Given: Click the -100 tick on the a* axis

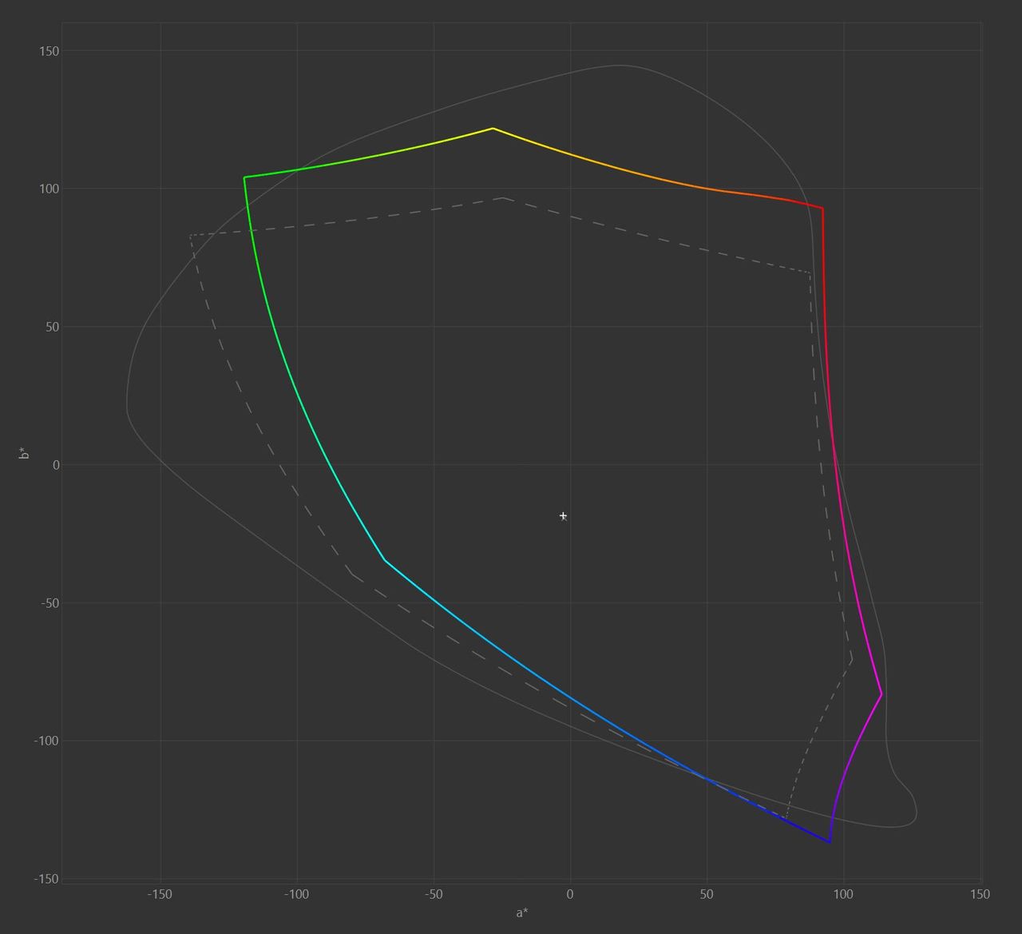Looking at the screenshot, I should [296, 894].
